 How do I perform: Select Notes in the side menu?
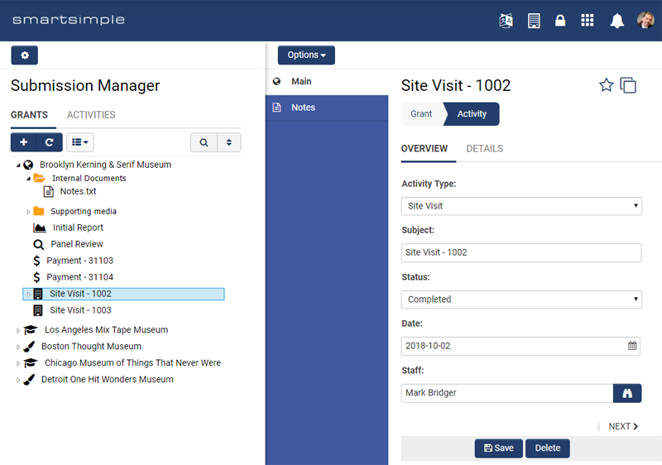[327, 108]
